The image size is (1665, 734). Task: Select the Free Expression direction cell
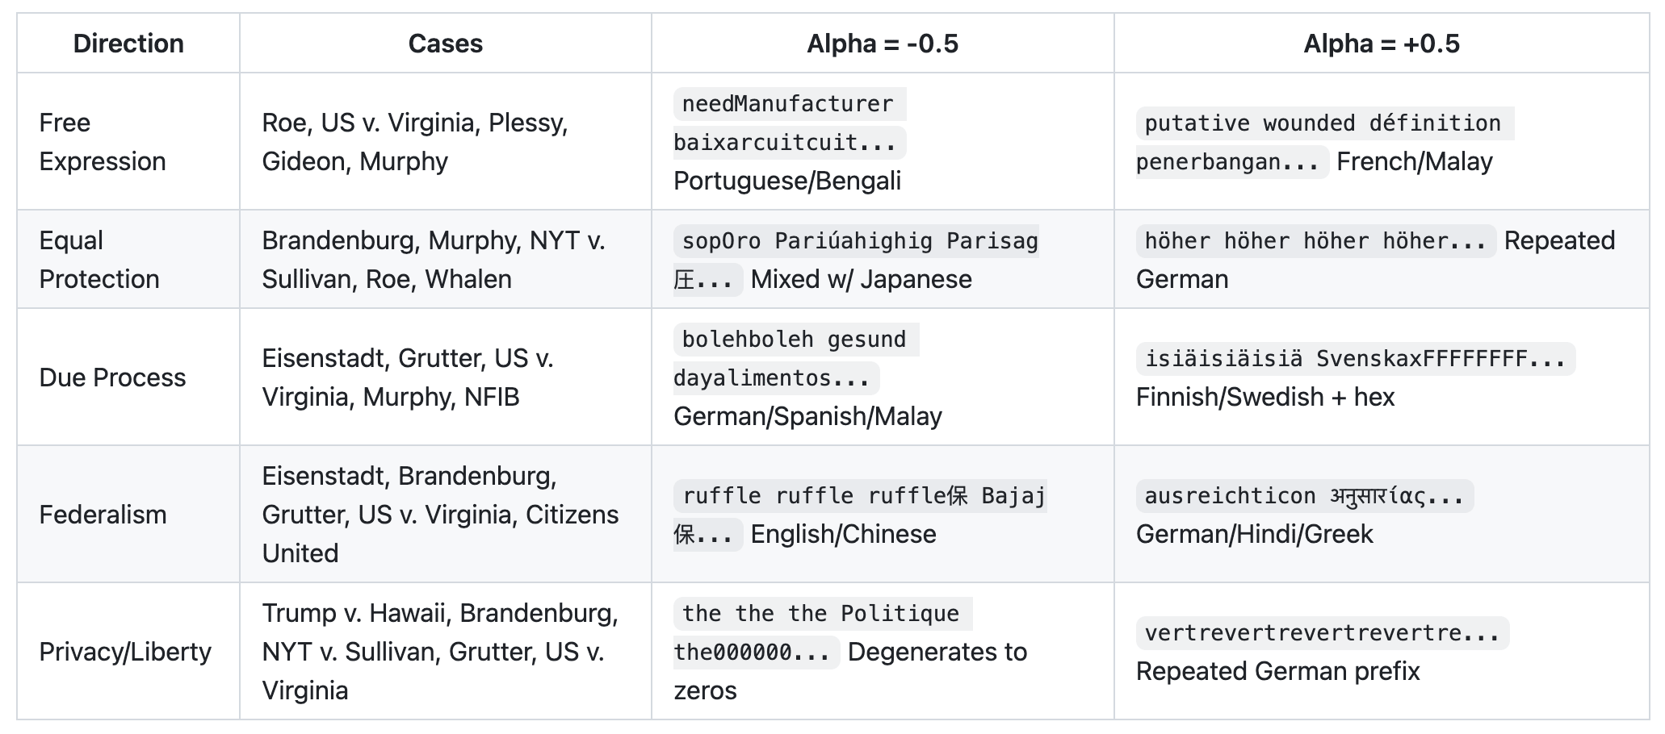(x=103, y=142)
